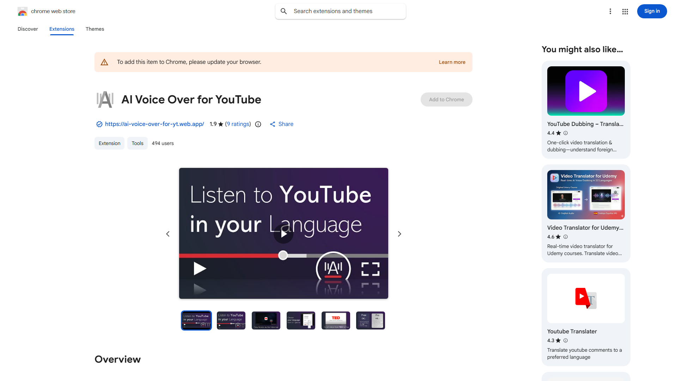Click the Share icon for this extension
Image resolution: width=677 pixels, height=381 pixels.
273,124
